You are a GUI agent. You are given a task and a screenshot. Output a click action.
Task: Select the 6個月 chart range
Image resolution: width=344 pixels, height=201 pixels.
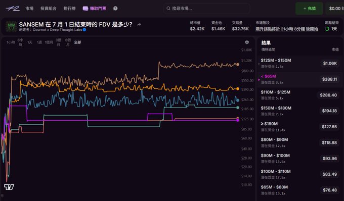point(68,42)
